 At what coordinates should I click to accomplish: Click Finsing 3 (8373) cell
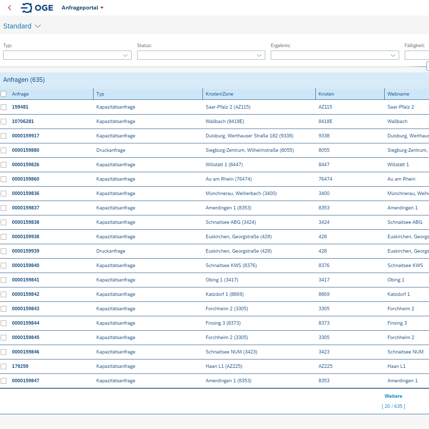tap(223, 323)
